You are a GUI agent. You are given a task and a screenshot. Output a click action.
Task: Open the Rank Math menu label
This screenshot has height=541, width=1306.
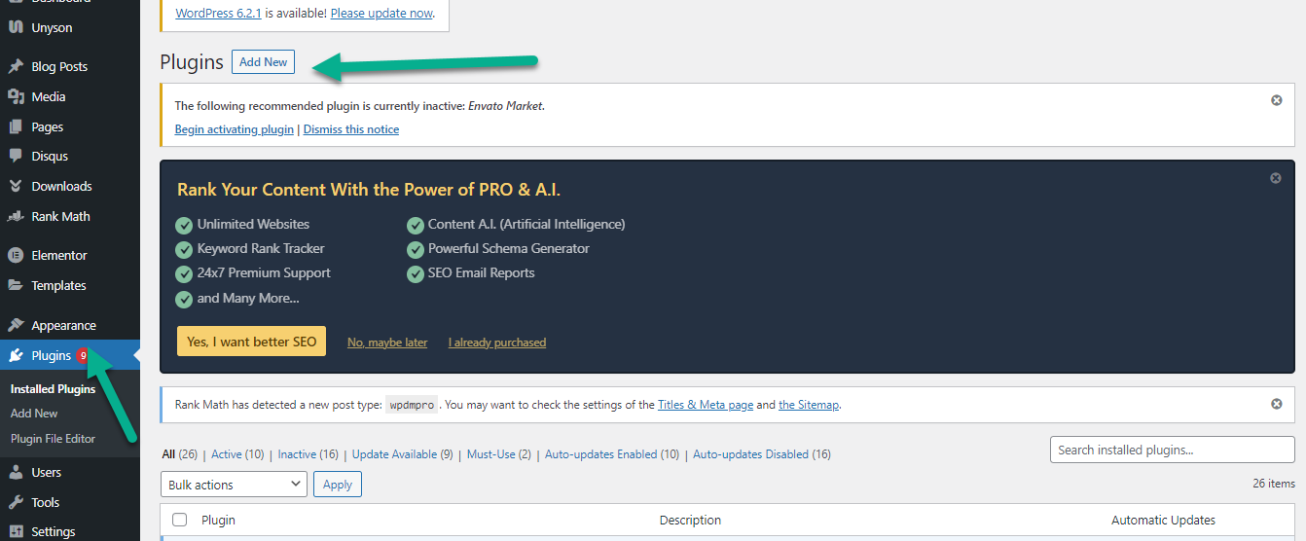coord(60,217)
